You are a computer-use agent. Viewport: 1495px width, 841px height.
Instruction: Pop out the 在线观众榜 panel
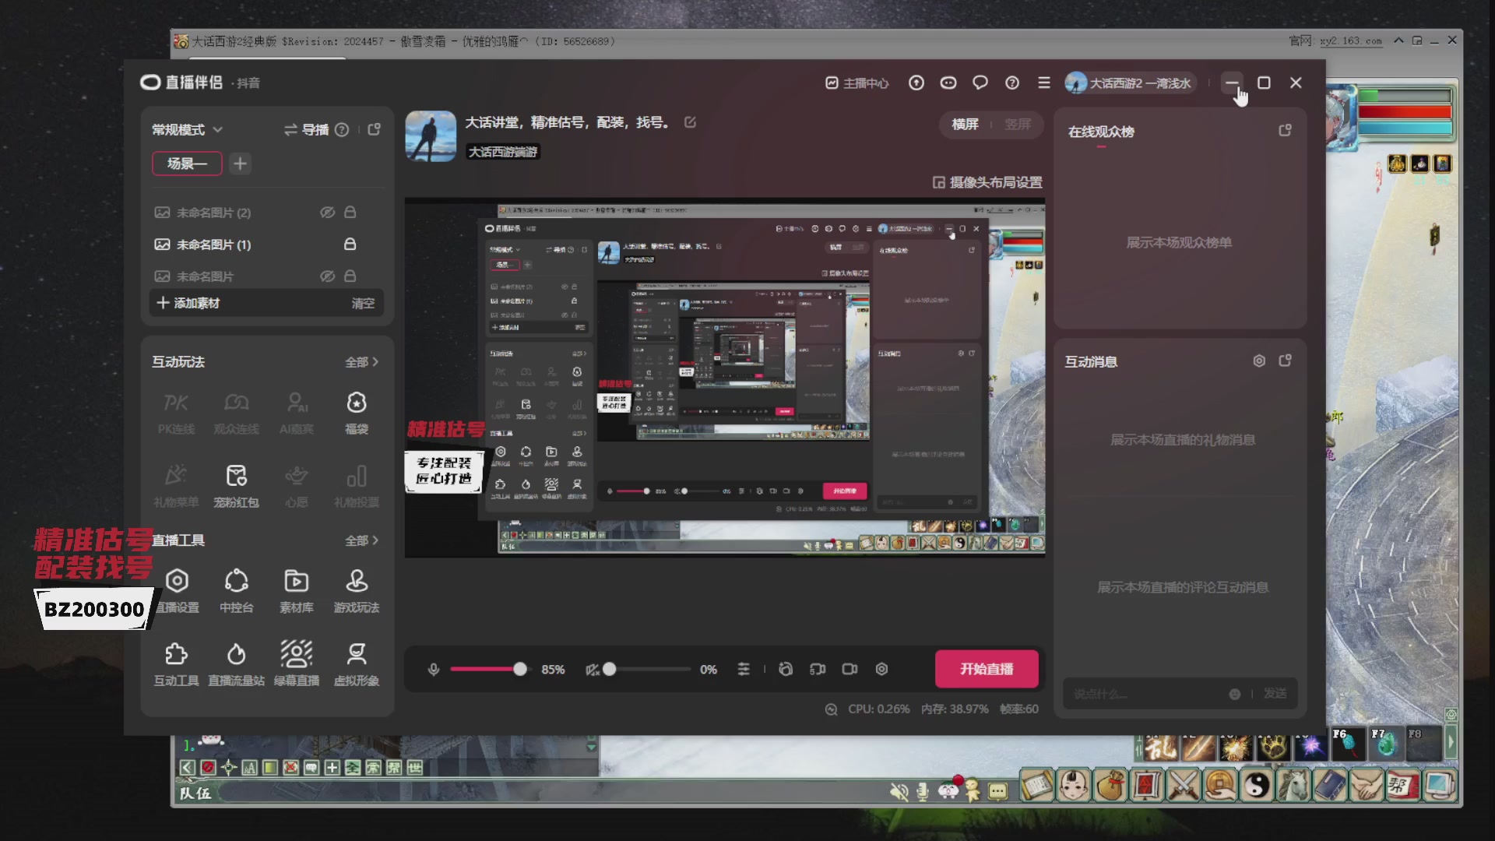point(1286,130)
